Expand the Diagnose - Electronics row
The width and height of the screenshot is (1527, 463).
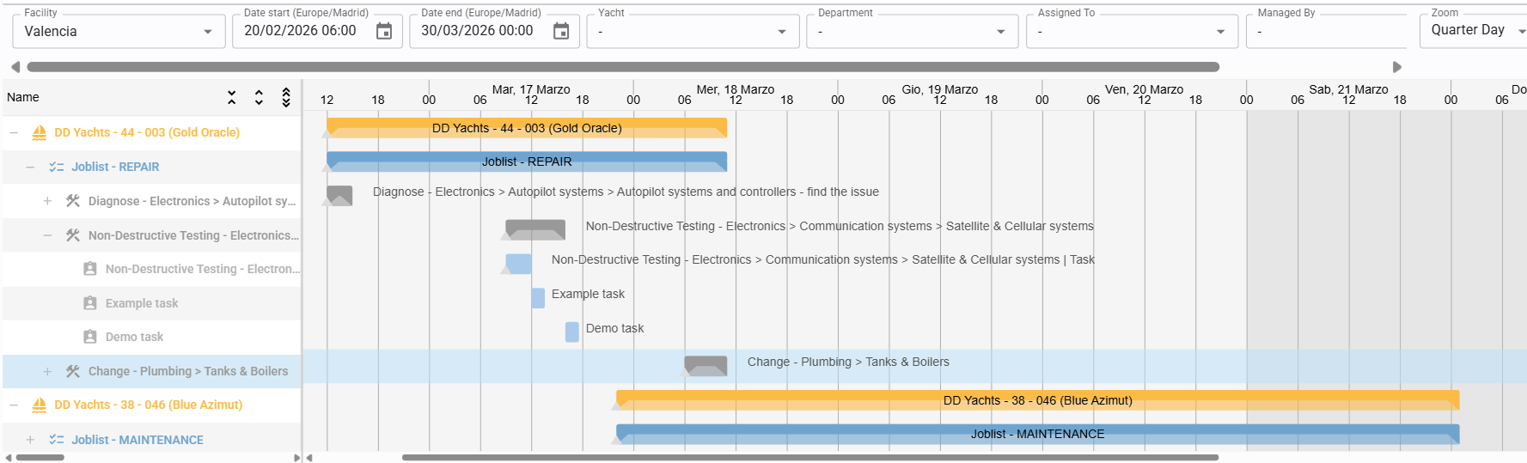[47, 201]
